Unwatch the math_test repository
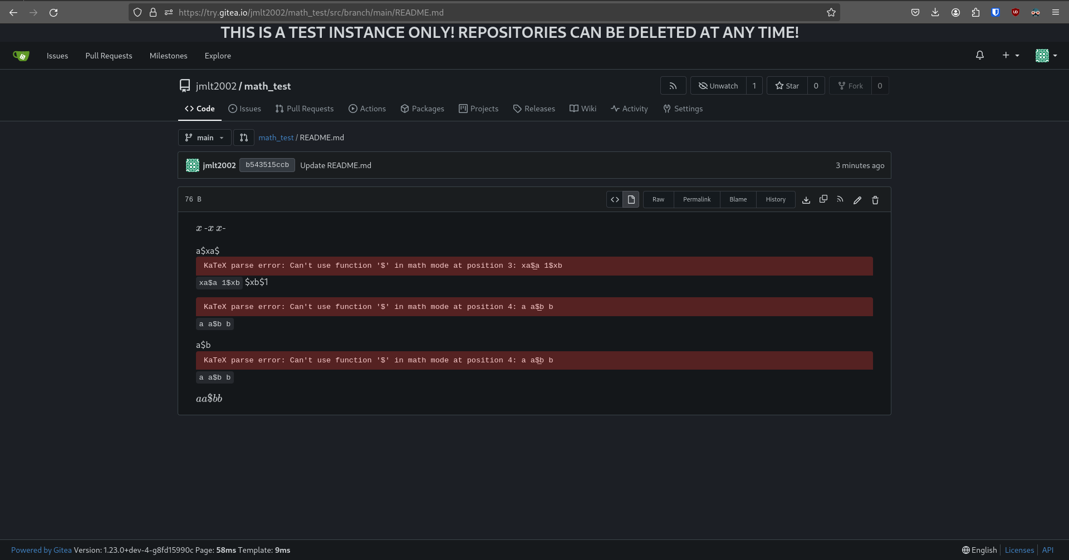Screen dimensions: 1069x560 (718, 86)
